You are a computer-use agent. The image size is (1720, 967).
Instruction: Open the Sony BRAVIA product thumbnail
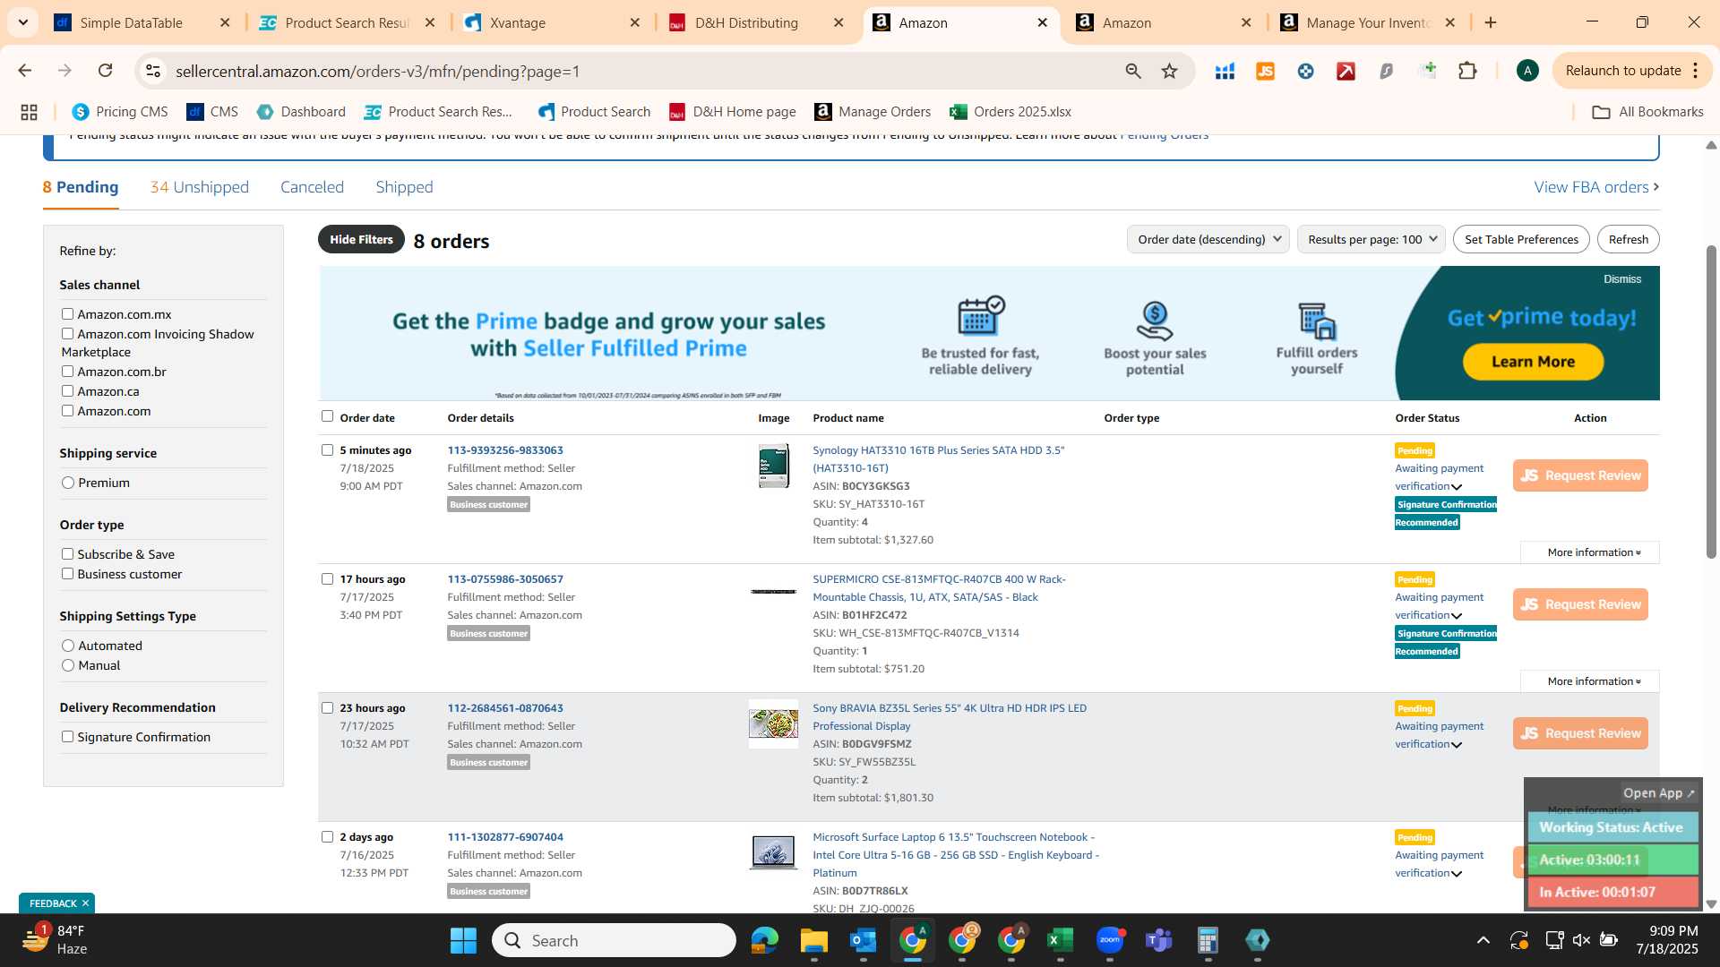pos(773,723)
